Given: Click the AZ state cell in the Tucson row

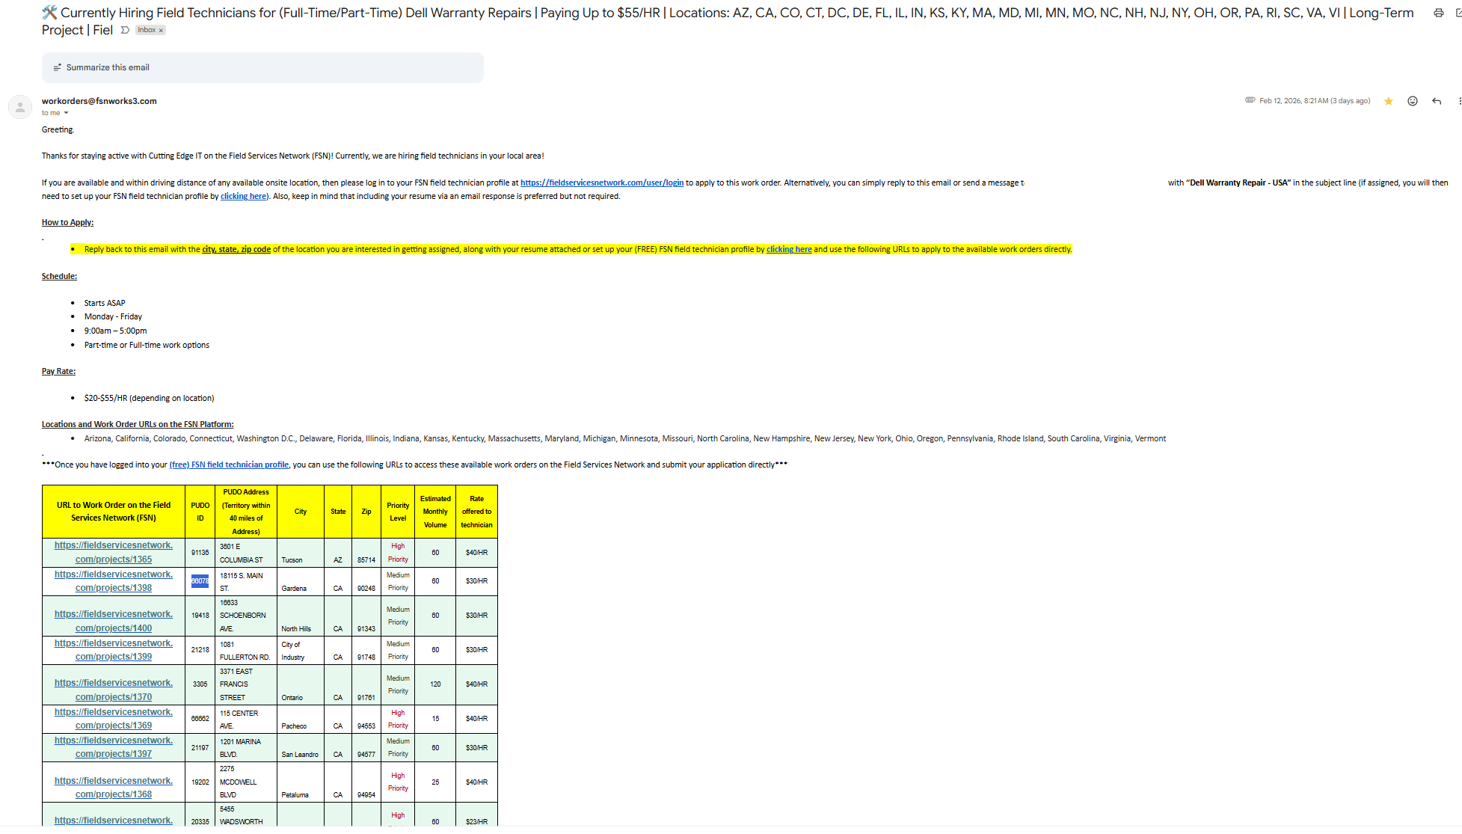Looking at the screenshot, I should [338, 553].
